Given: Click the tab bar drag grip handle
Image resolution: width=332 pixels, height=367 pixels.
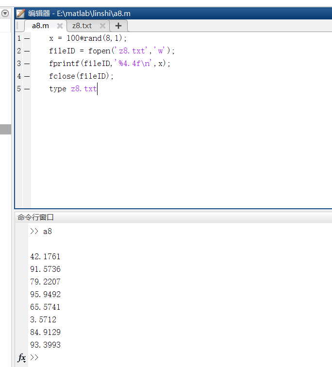Looking at the screenshot, I should tap(17, 26).
